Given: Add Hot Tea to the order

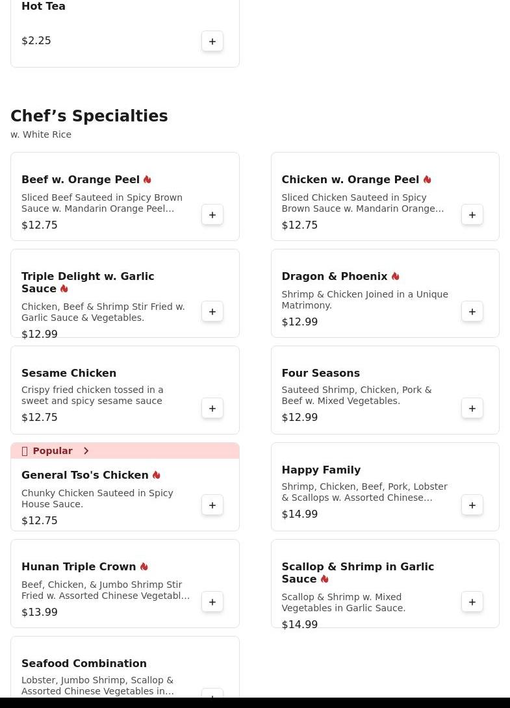Looking at the screenshot, I should pyautogui.click(x=212, y=41).
